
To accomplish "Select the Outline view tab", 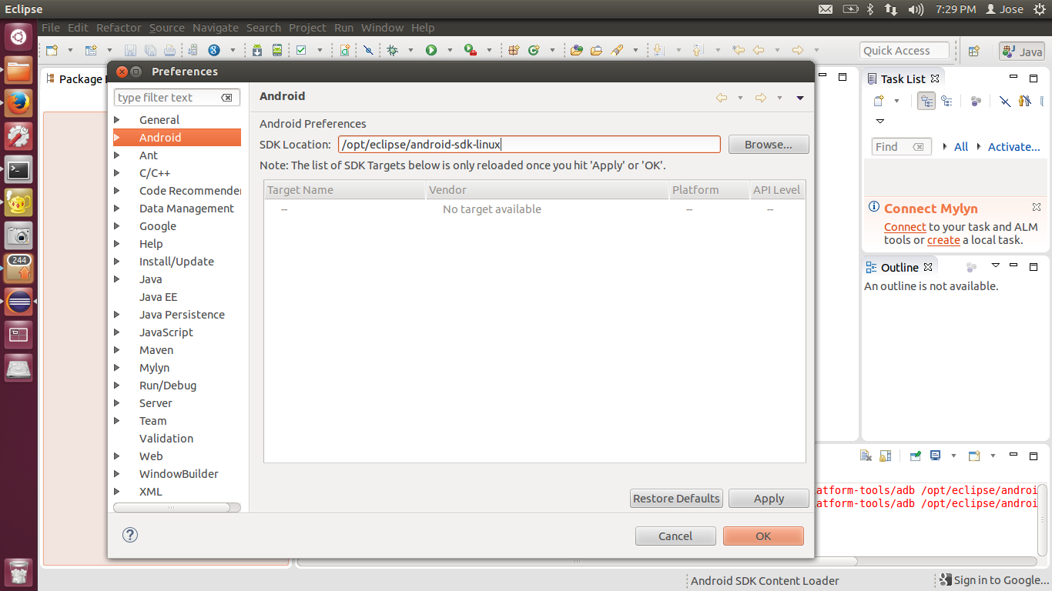I will pyautogui.click(x=900, y=267).
